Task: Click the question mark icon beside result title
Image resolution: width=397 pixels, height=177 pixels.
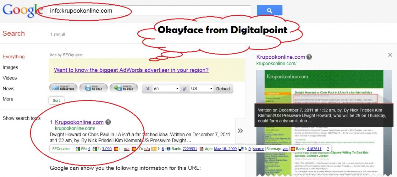Action: (108, 122)
